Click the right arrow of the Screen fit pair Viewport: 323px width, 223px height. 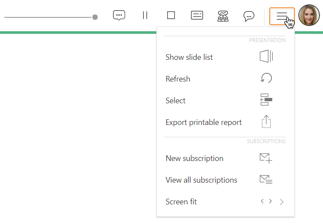270,201
